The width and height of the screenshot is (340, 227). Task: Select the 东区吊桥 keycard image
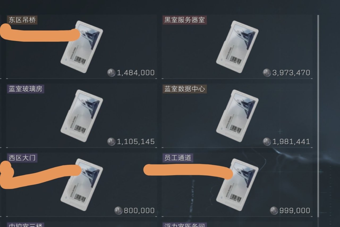pyautogui.click(x=82, y=47)
